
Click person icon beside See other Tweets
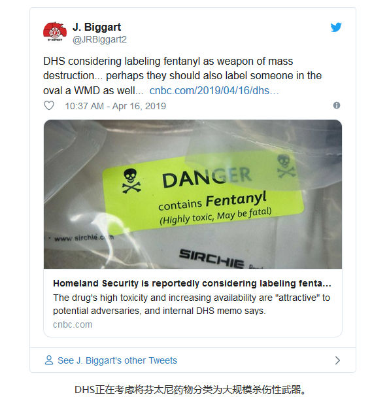[49, 360]
